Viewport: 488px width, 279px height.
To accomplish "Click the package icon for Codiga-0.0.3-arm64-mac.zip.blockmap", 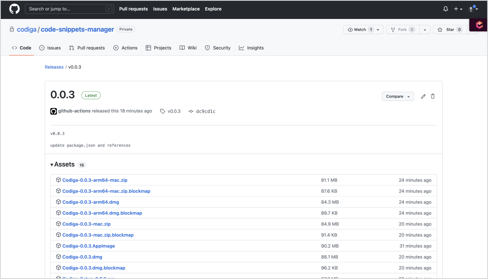I will tap(58, 191).
